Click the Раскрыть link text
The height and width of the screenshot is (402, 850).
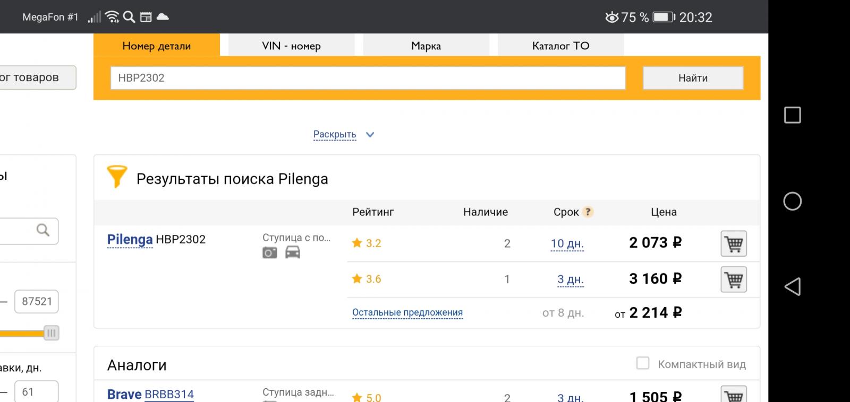pos(335,134)
